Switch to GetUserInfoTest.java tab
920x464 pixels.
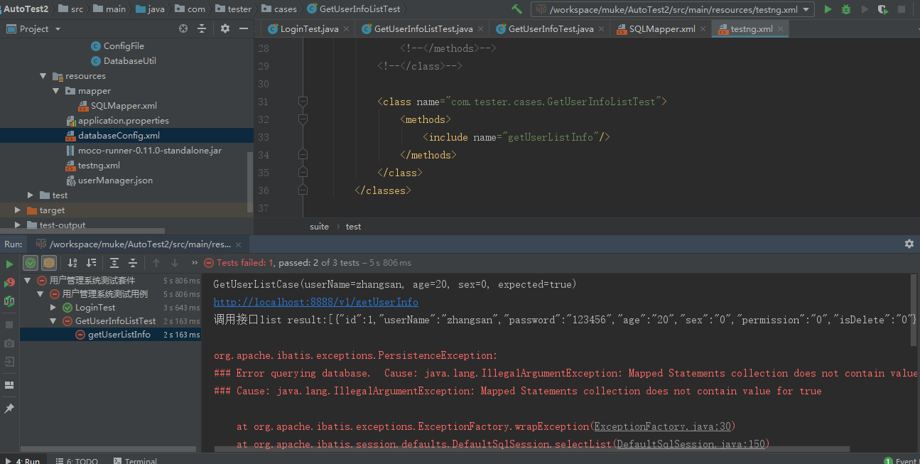[x=550, y=29]
